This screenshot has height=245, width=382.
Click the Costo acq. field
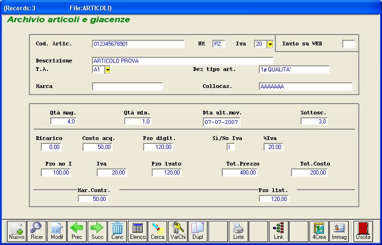pos(98,147)
